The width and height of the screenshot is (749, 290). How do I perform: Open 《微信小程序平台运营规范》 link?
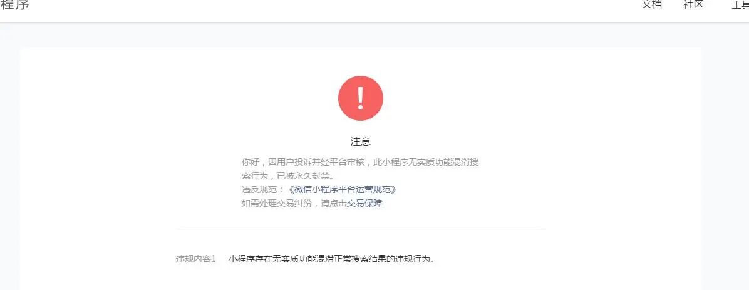click(342, 189)
